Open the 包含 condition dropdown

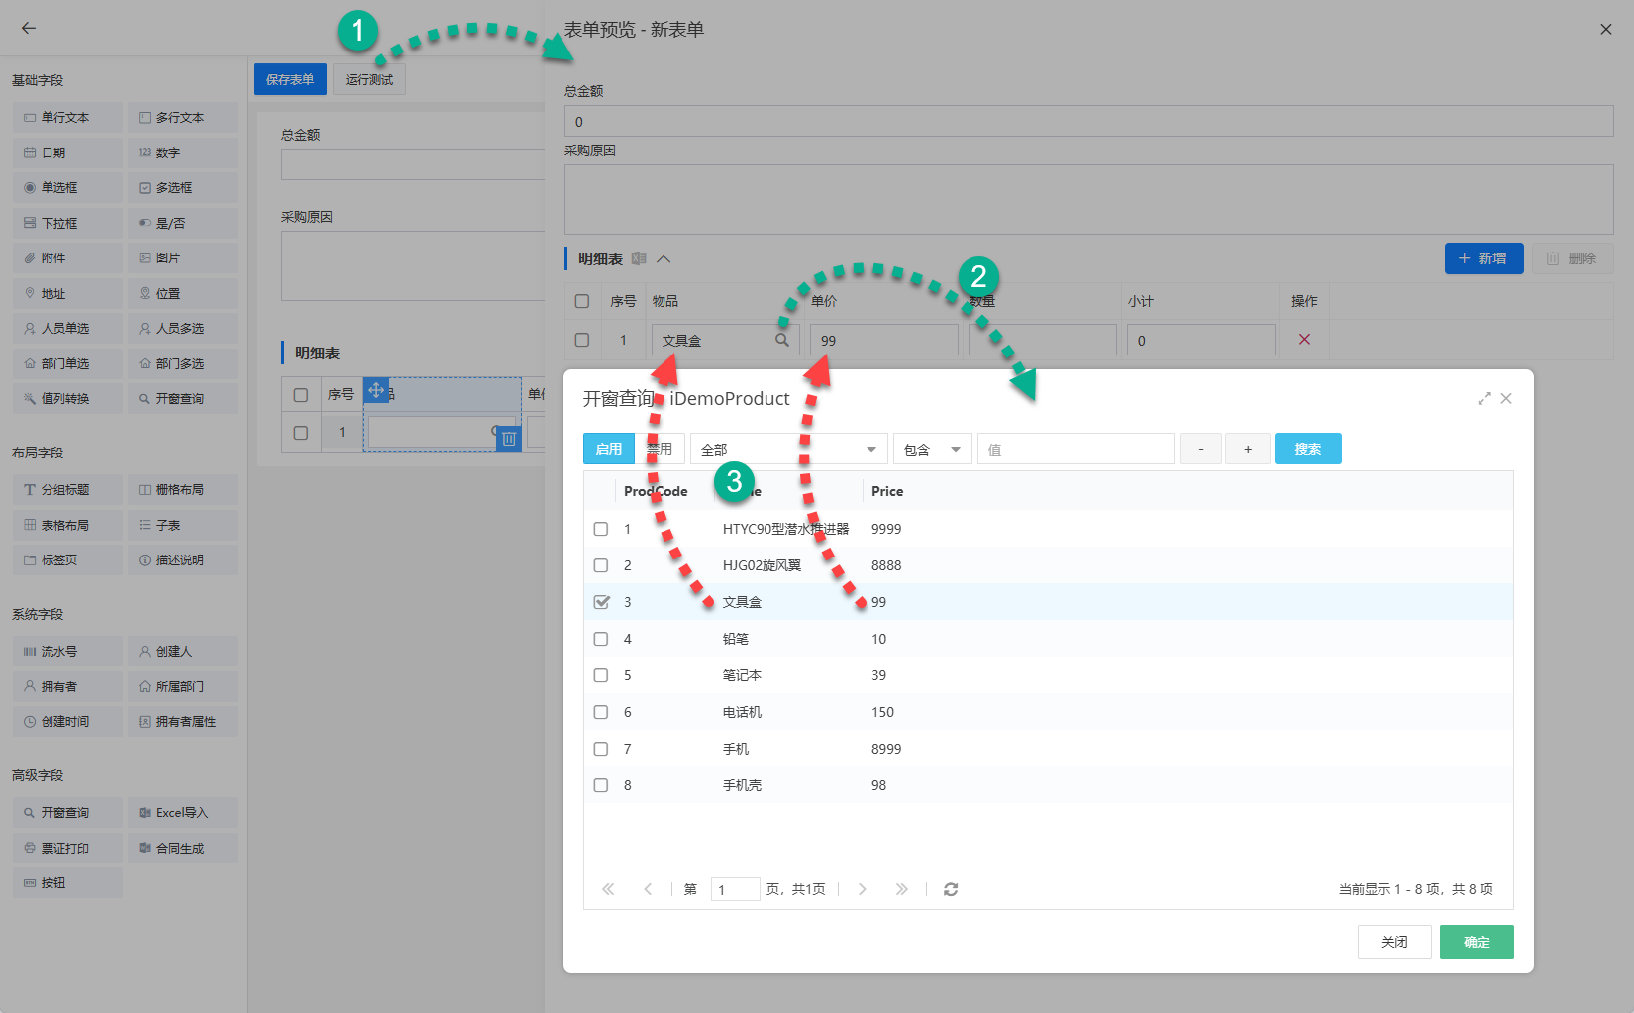coord(932,449)
